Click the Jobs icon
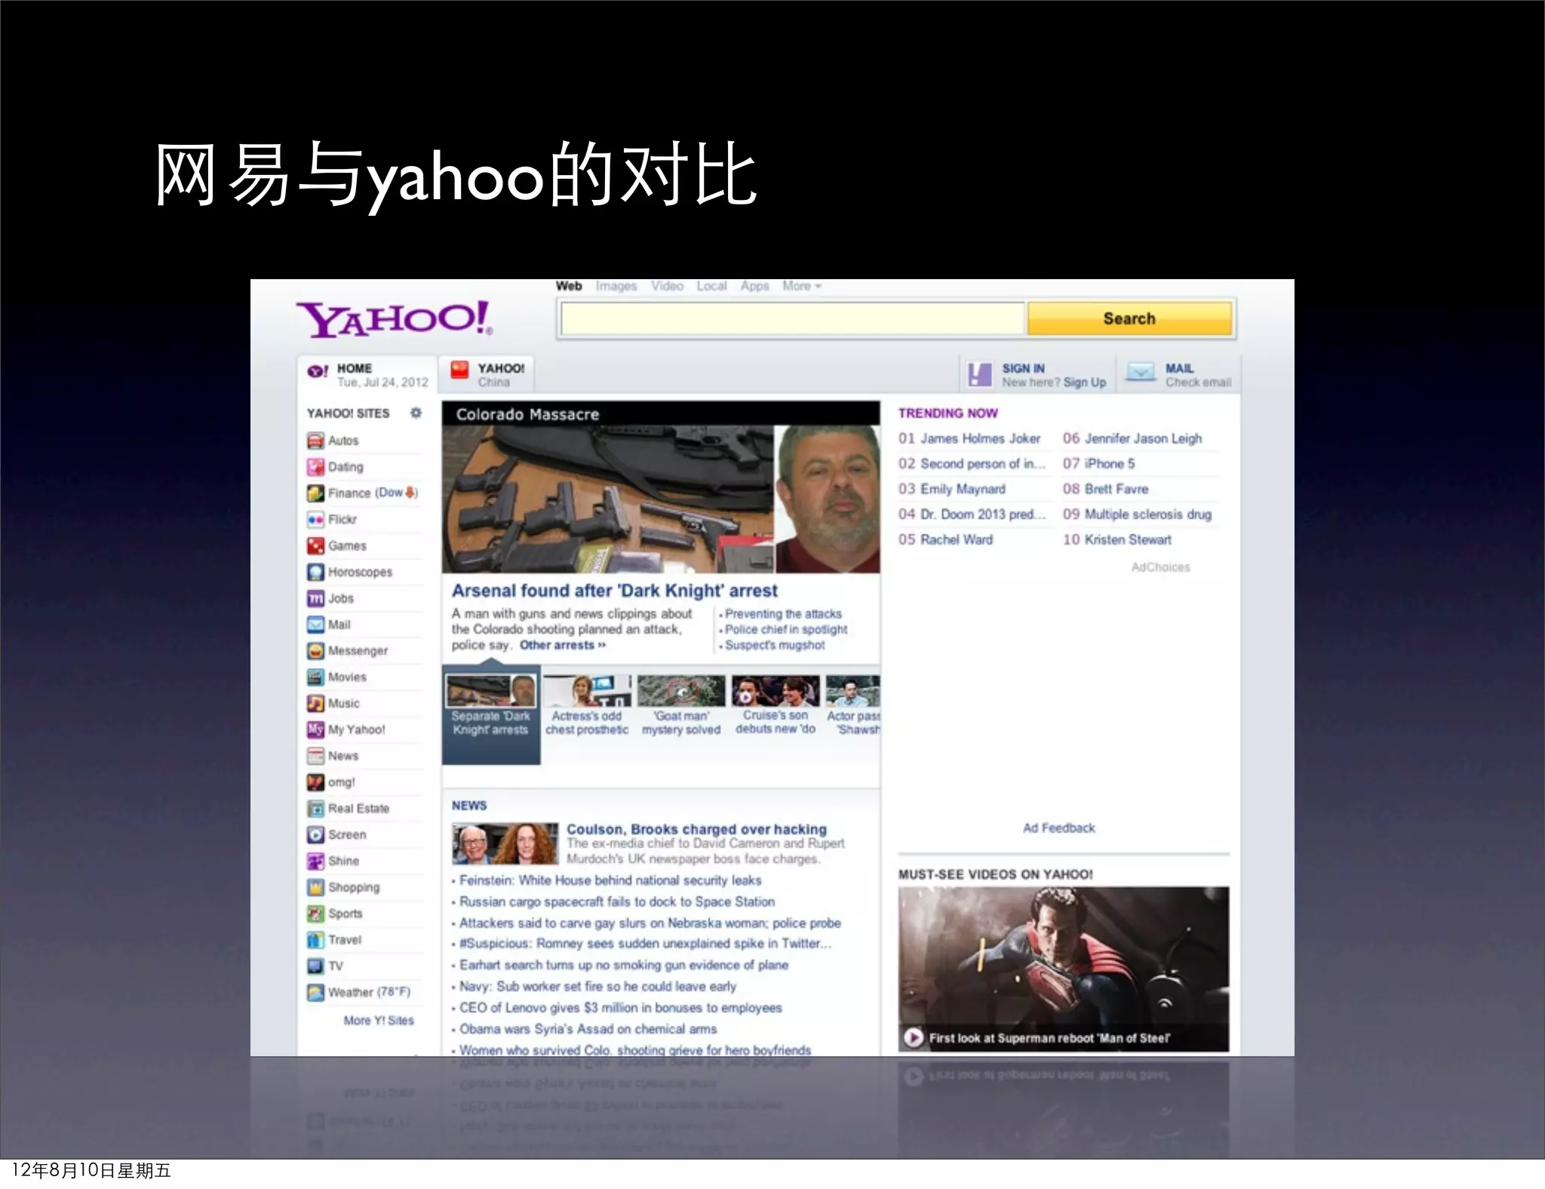The width and height of the screenshot is (1545, 1189). (315, 598)
